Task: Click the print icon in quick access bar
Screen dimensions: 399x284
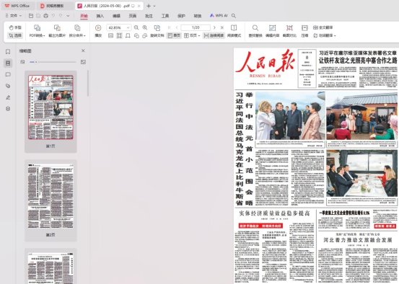Action: (45, 16)
